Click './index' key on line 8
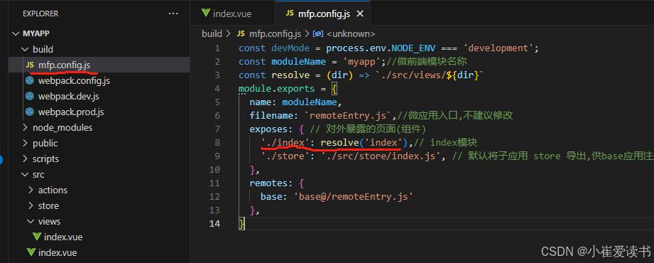This screenshot has width=654, height=263. point(285,142)
